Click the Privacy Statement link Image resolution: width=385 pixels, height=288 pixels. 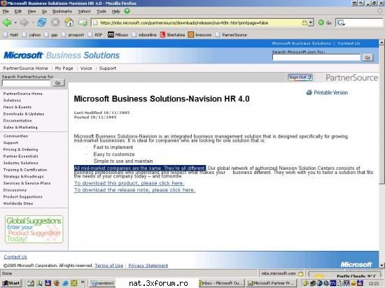[148, 266]
